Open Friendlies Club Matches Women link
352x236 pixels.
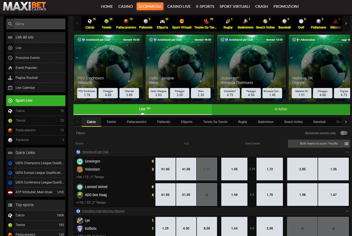coord(103,211)
